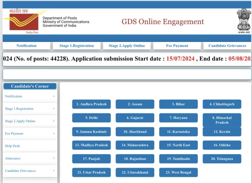The image size is (252, 183).
Task: Click the GDS Online Engagement title
Action: [x=163, y=22]
